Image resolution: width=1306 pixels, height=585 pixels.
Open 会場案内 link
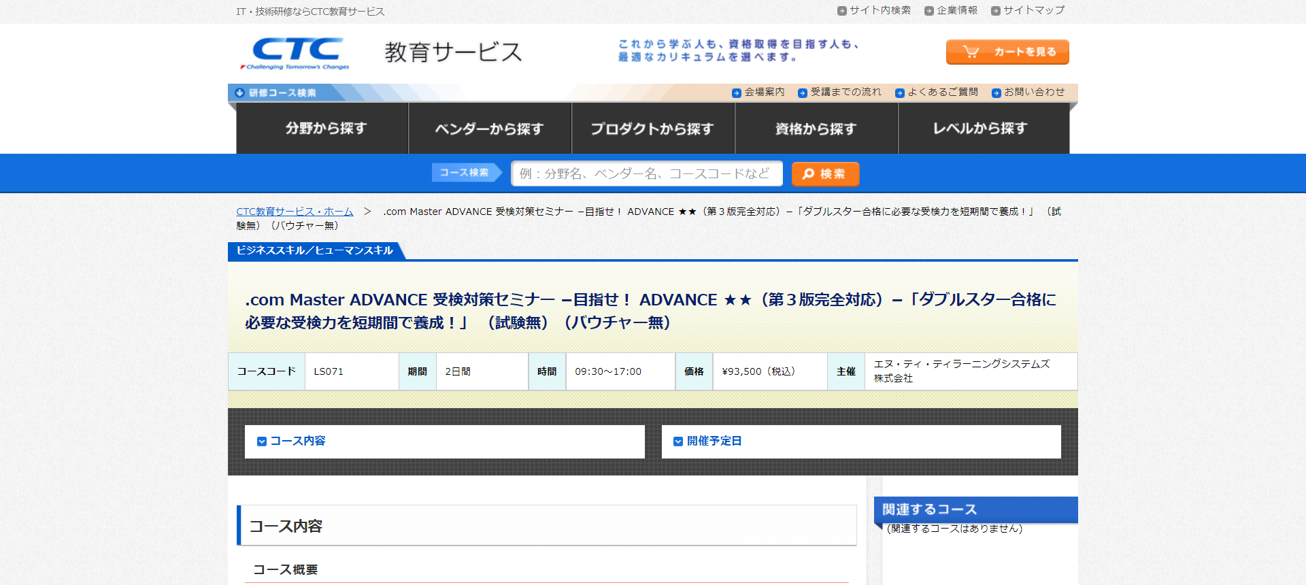(x=765, y=92)
